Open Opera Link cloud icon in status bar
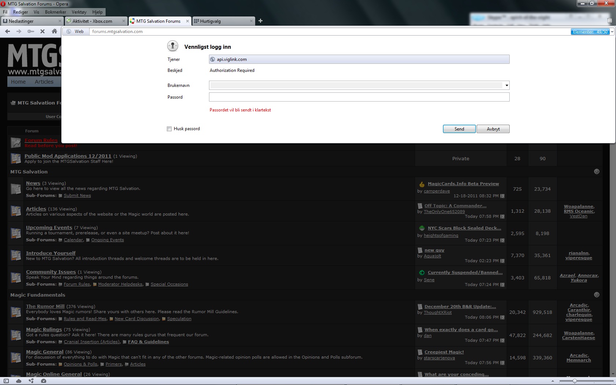The image size is (616, 385). [19, 381]
